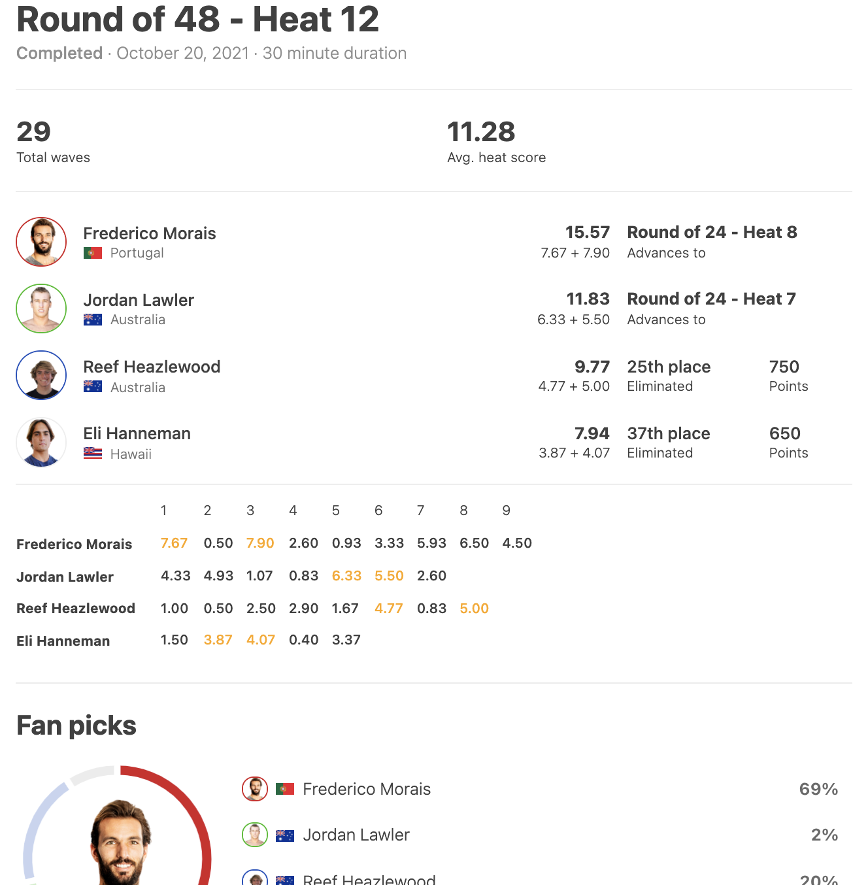Click the large Frederico Morais portrait in Fan picks
This screenshot has width=868, height=885.
121,844
